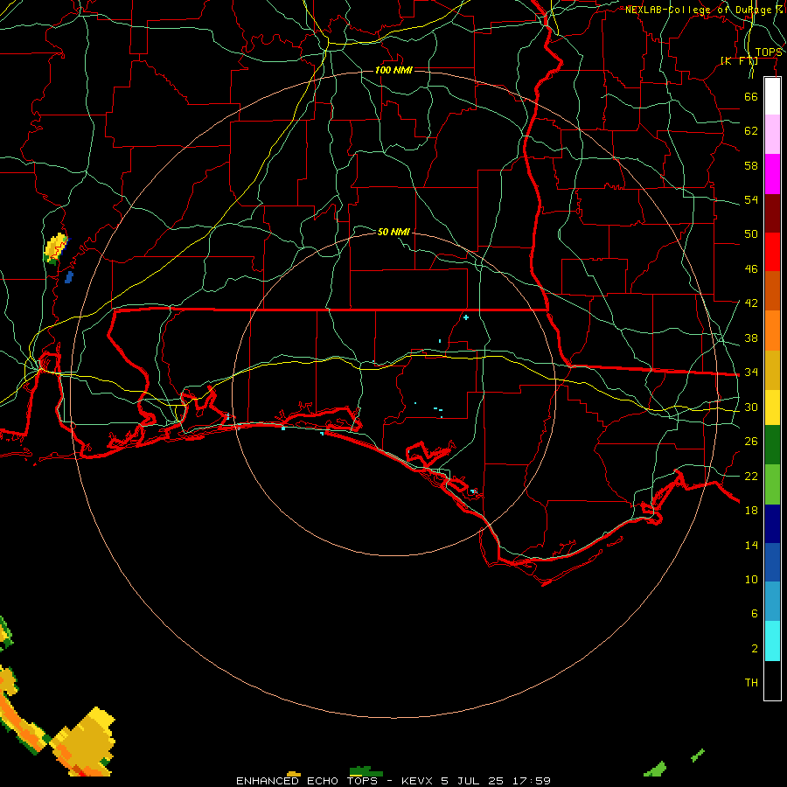
Task: Click the legend value "58"
Action: [751, 165]
